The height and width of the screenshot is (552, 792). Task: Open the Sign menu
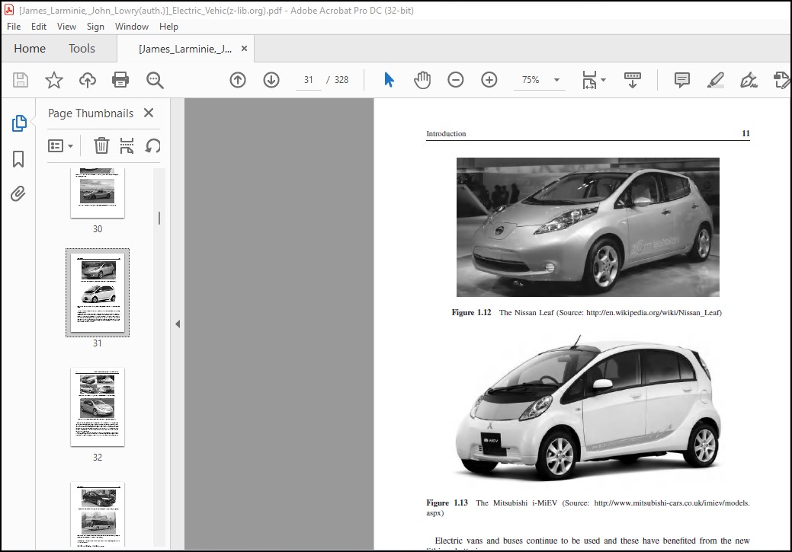pos(95,26)
